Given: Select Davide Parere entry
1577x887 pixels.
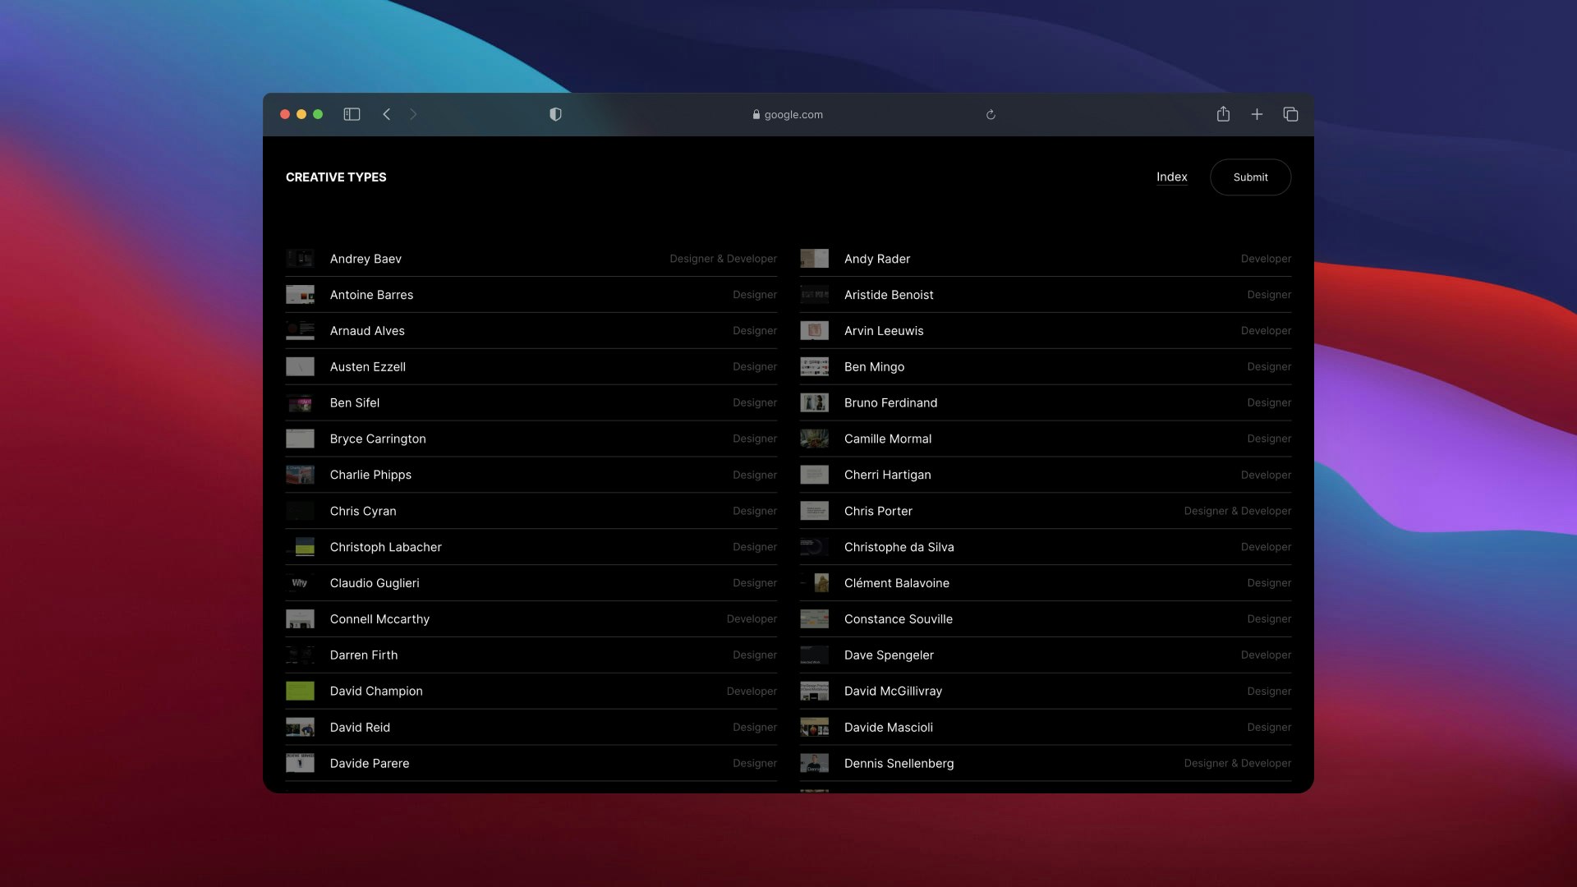Looking at the screenshot, I should (531, 763).
